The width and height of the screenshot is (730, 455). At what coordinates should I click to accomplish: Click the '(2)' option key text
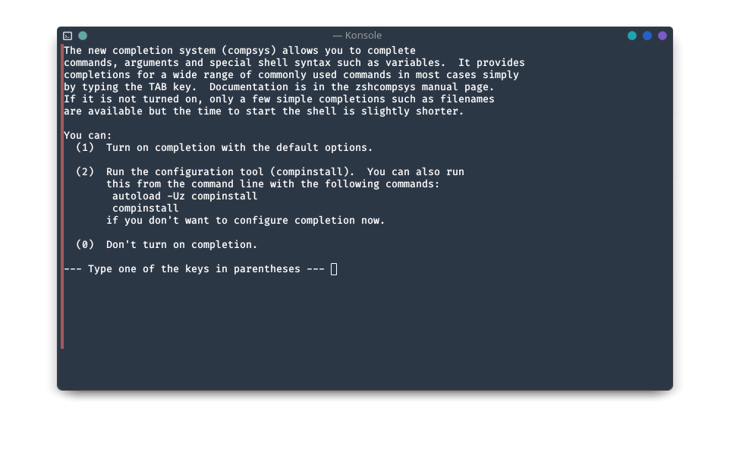tap(85, 171)
